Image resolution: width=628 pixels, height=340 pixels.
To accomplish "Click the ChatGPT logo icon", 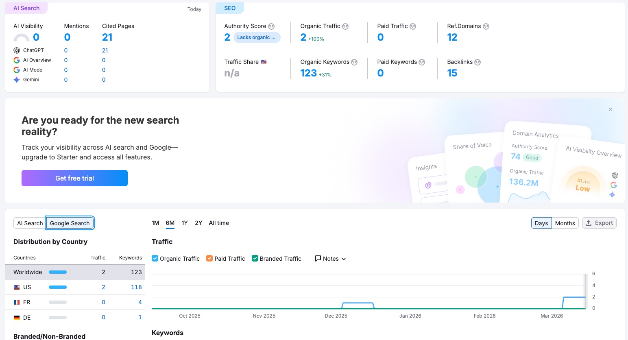I will click(17, 50).
